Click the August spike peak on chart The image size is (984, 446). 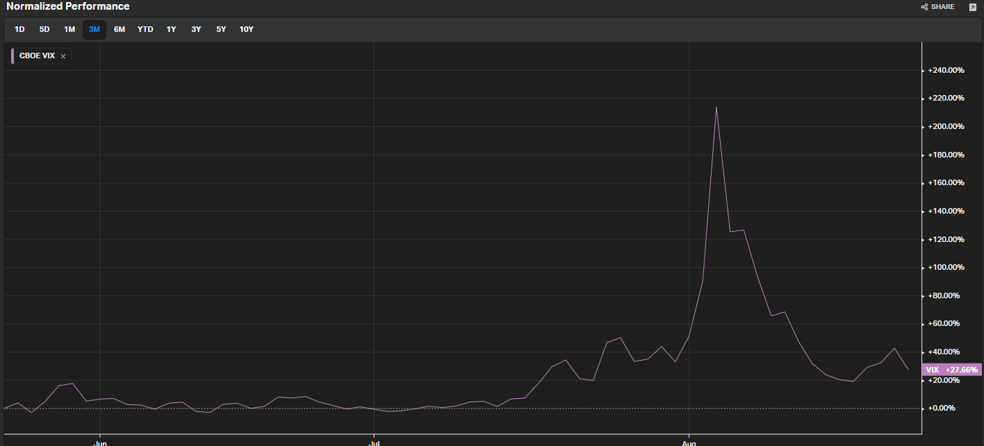716,108
